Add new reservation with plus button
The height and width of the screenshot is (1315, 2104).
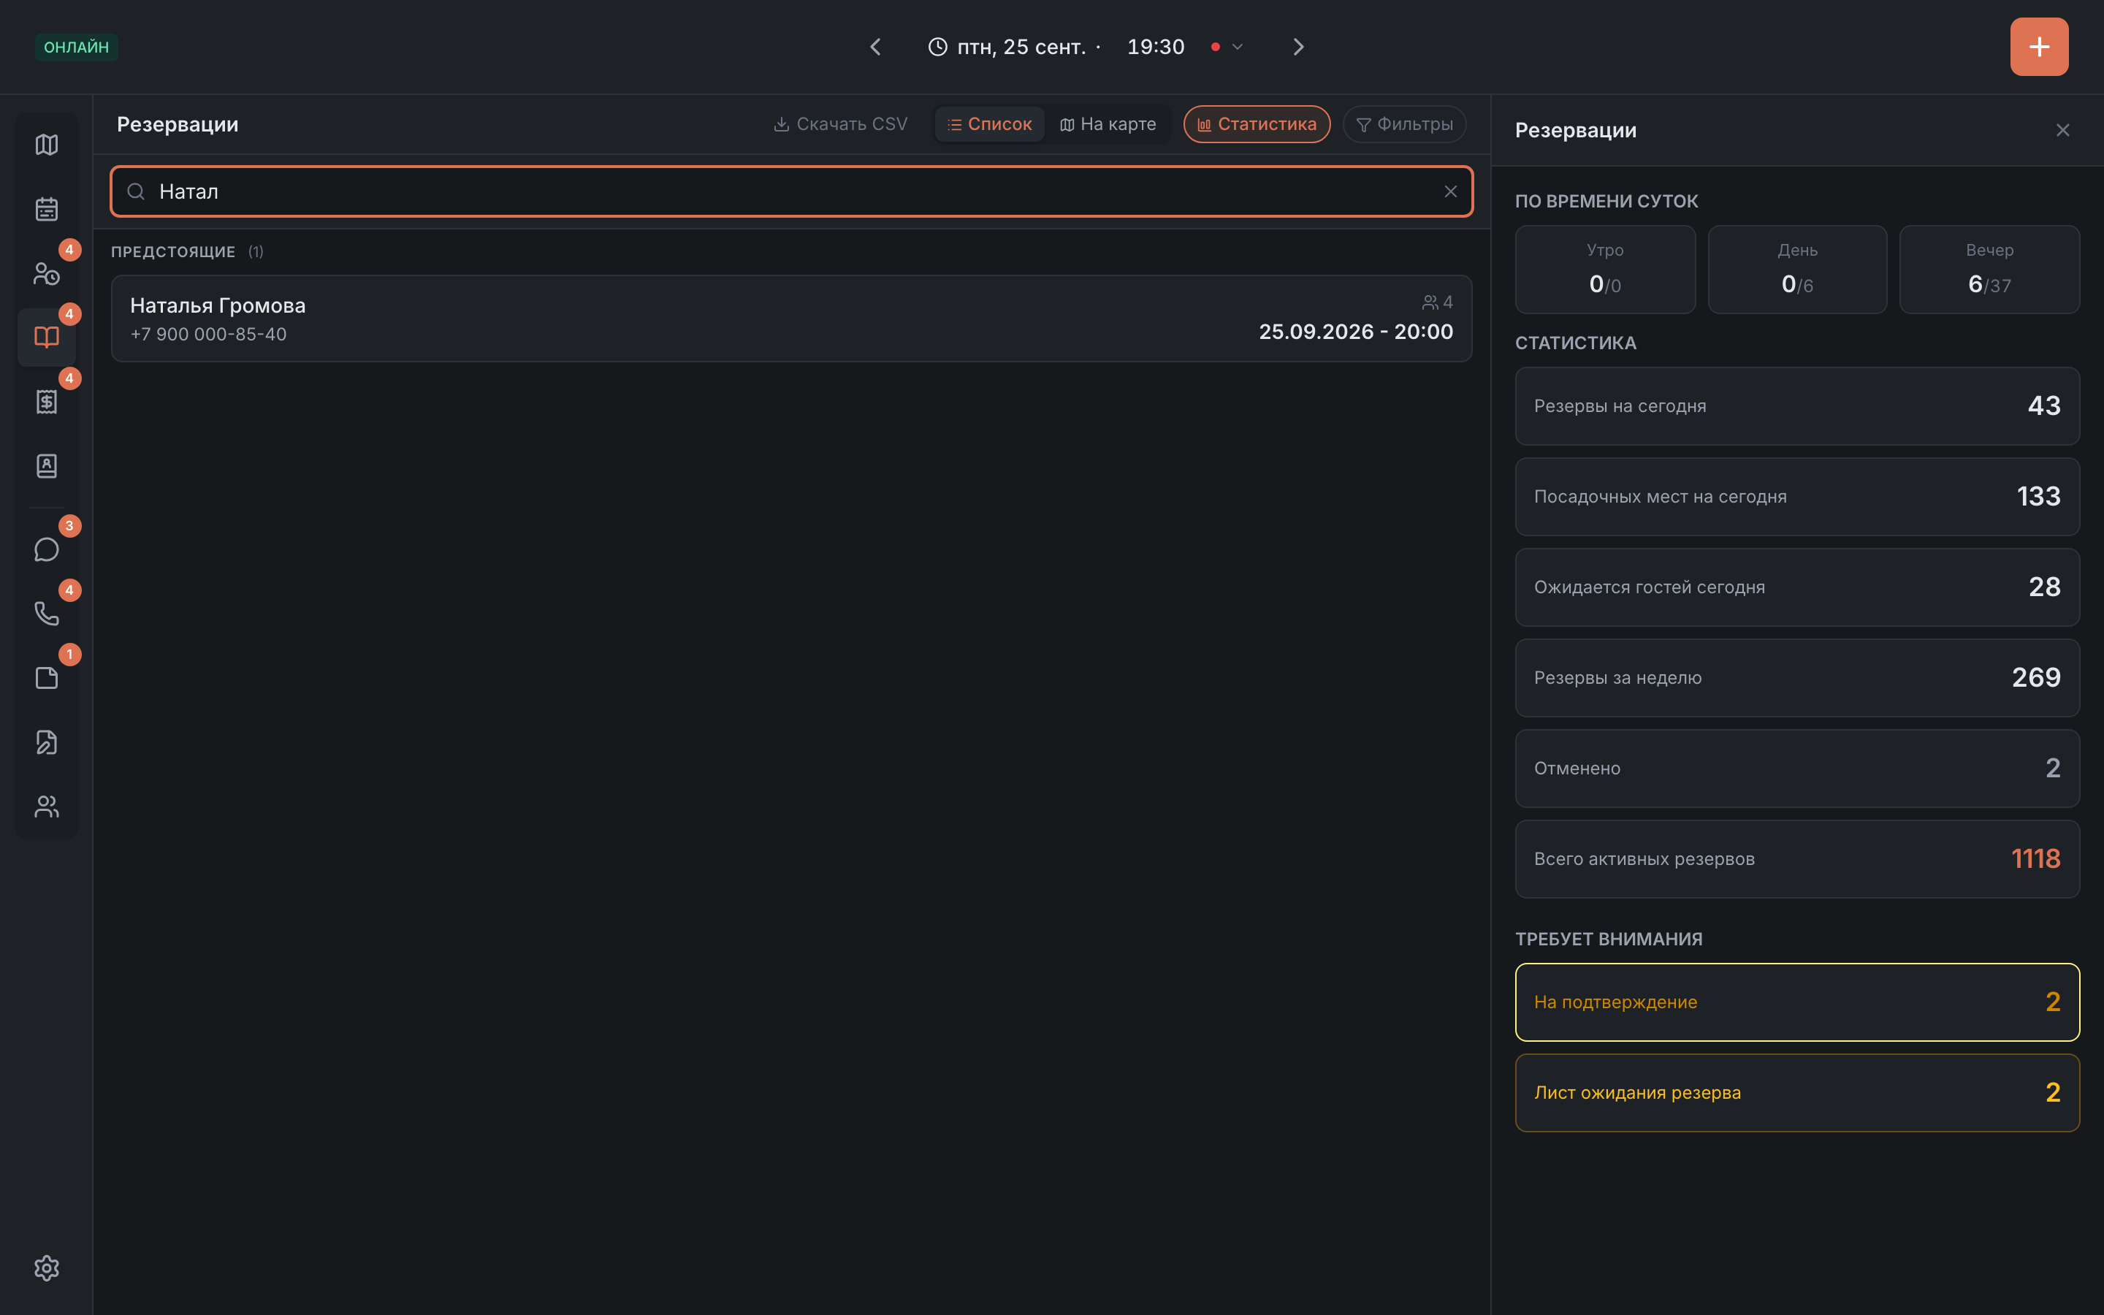[x=2039, y=47]
